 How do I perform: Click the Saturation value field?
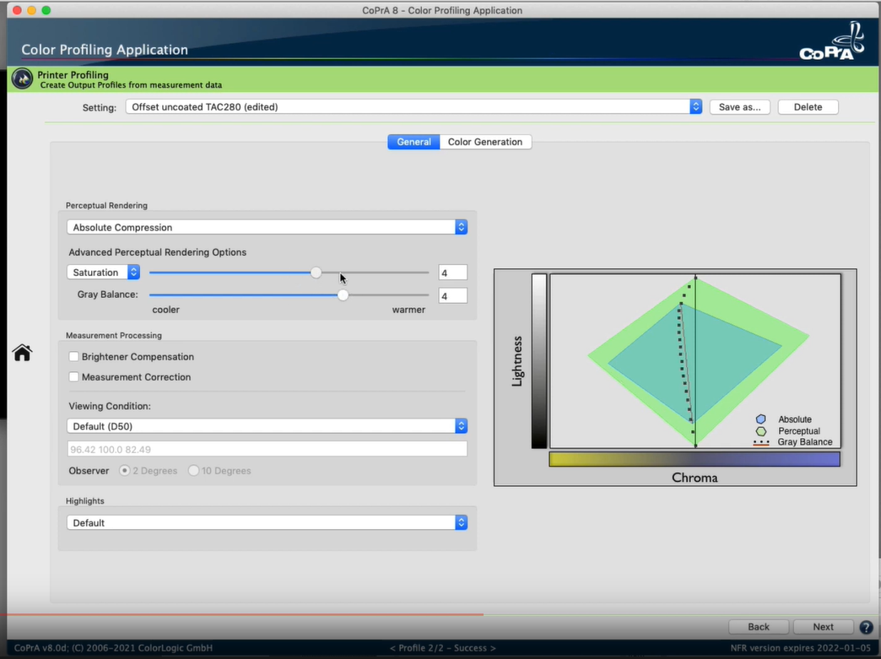[x=452, y=273]
